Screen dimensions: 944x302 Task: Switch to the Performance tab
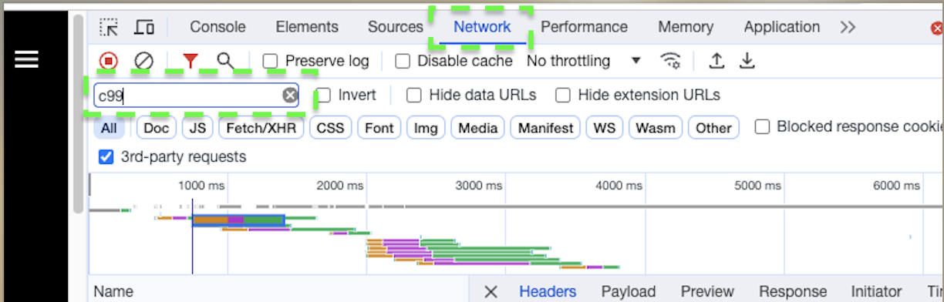point(584,27)
